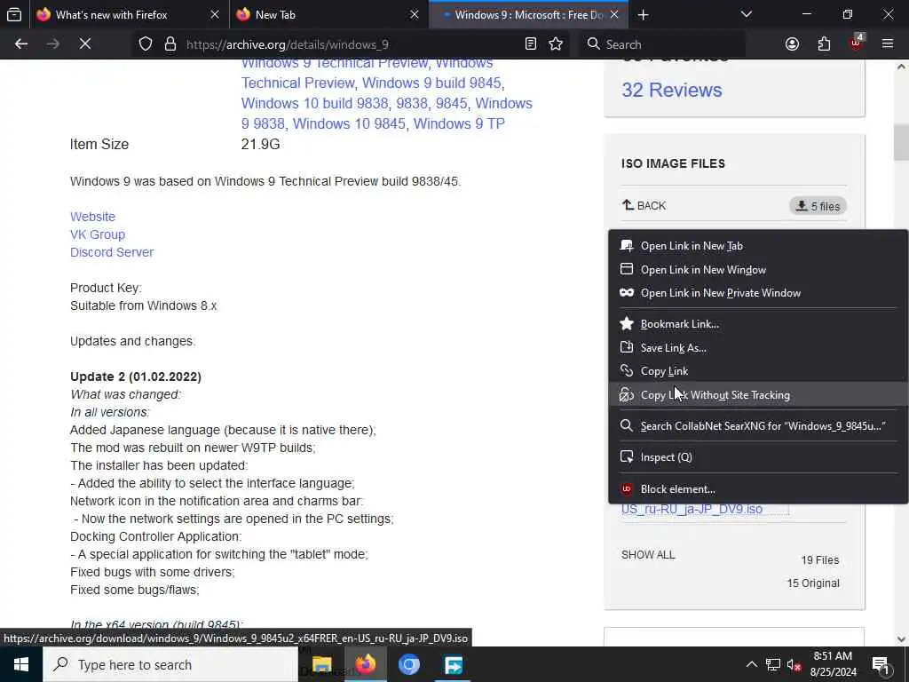Select Save Link As
The height and width of the screenshot is (682, 909).
tap(758, 348)
